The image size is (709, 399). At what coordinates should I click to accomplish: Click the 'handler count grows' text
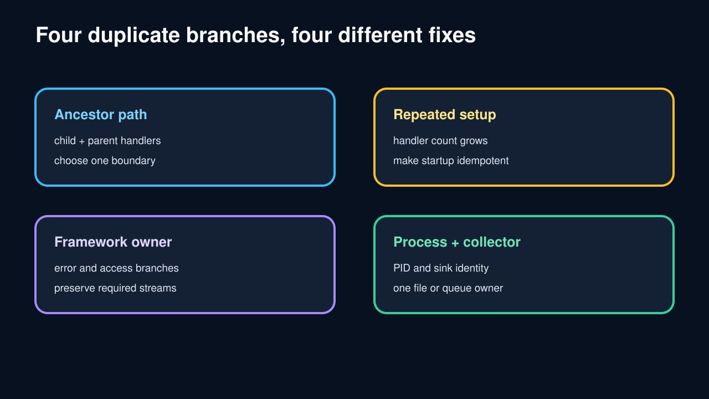click(x=440, y=141)
